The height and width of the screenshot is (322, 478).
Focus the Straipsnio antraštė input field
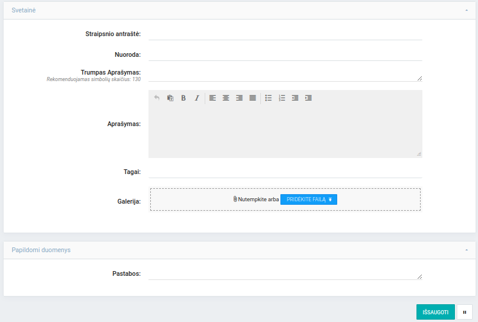(285, 34)
